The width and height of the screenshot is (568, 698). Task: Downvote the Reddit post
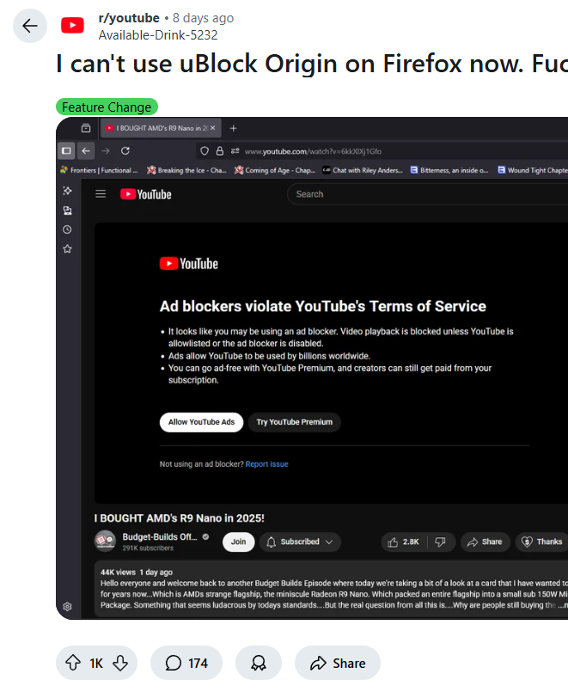[x=120, y=663]
